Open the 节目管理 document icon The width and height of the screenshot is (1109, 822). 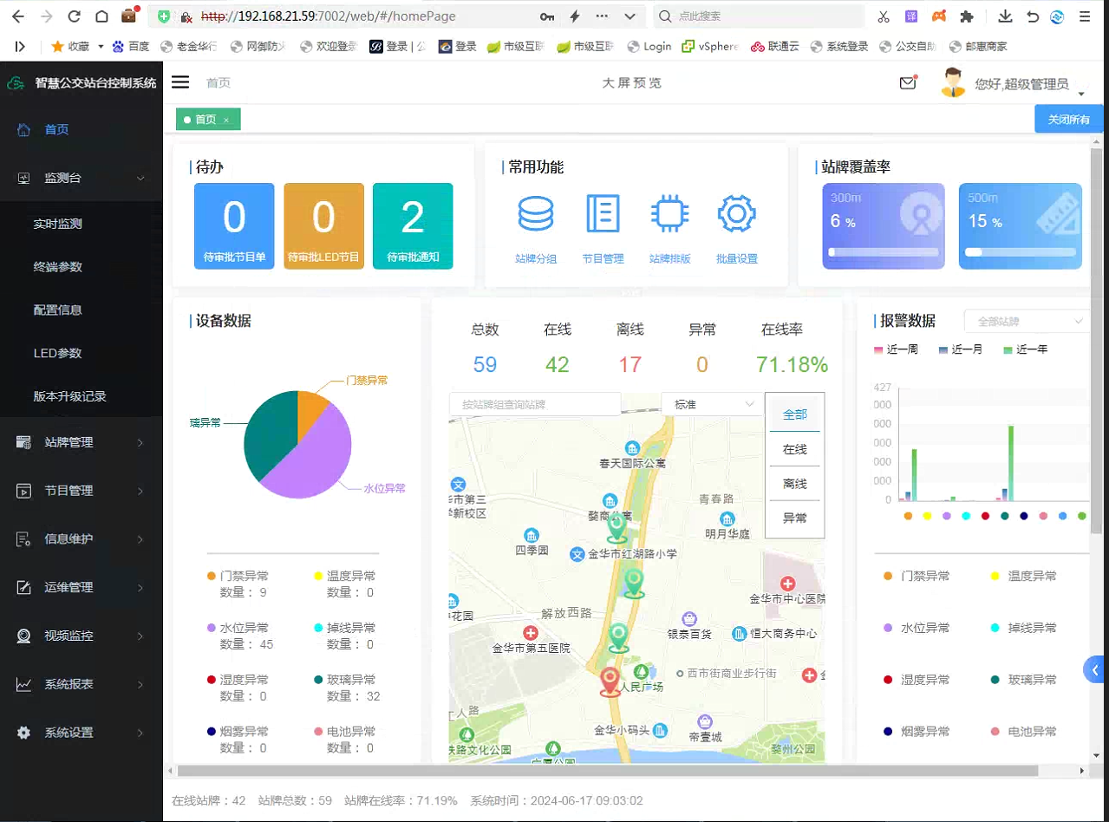click(x=603, y=213)
